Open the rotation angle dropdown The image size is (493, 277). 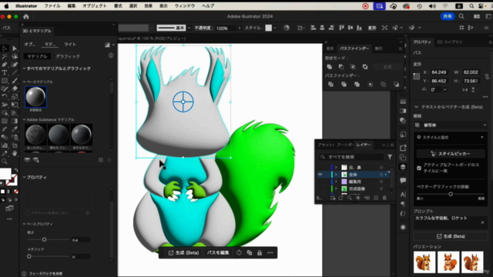click(x=444, y=89)
